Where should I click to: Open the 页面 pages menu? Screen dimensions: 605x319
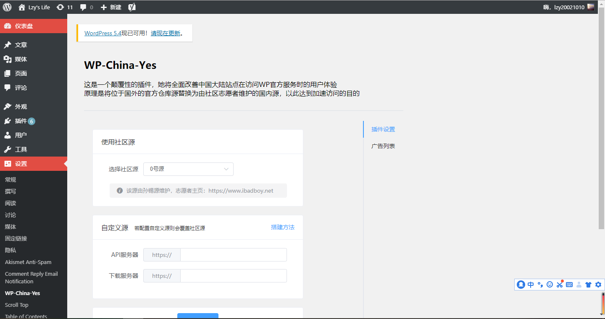(34, 73)
